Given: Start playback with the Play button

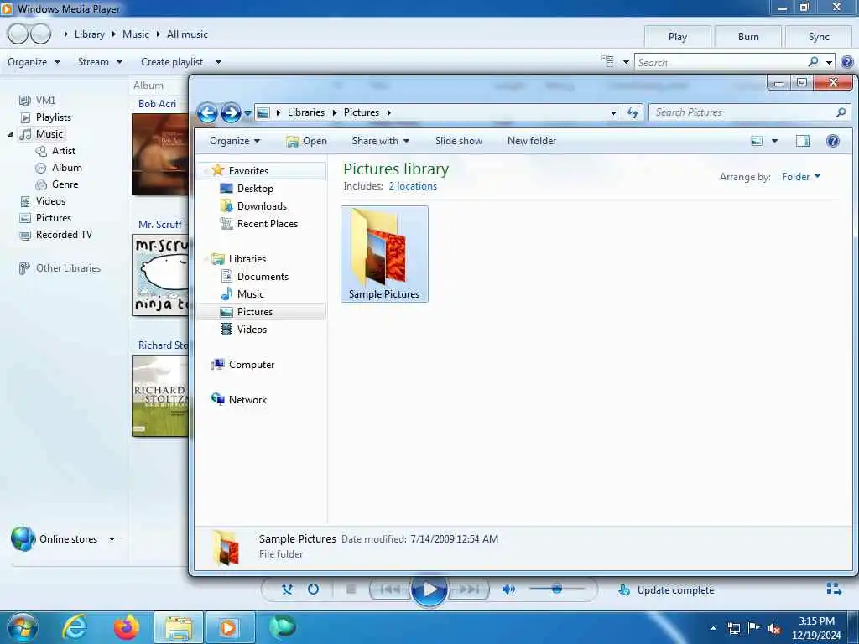Looking at the screenshot, I should (429, 589).
